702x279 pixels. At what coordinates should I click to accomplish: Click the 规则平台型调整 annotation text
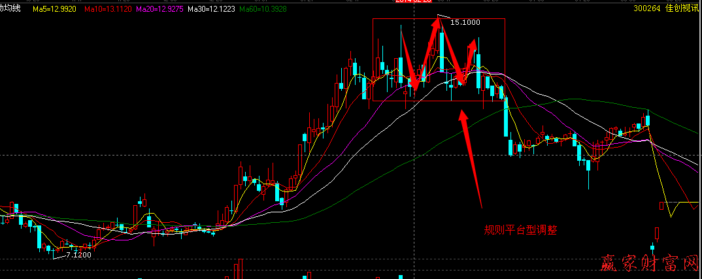[x=520, y=230]
